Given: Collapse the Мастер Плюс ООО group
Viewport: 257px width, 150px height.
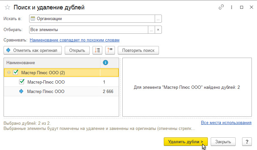Looking at the screenshot, I should (x=9, y=73).
